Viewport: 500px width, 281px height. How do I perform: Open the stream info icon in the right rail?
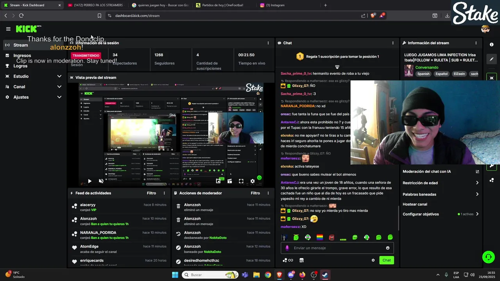click(x=491, y=44)
